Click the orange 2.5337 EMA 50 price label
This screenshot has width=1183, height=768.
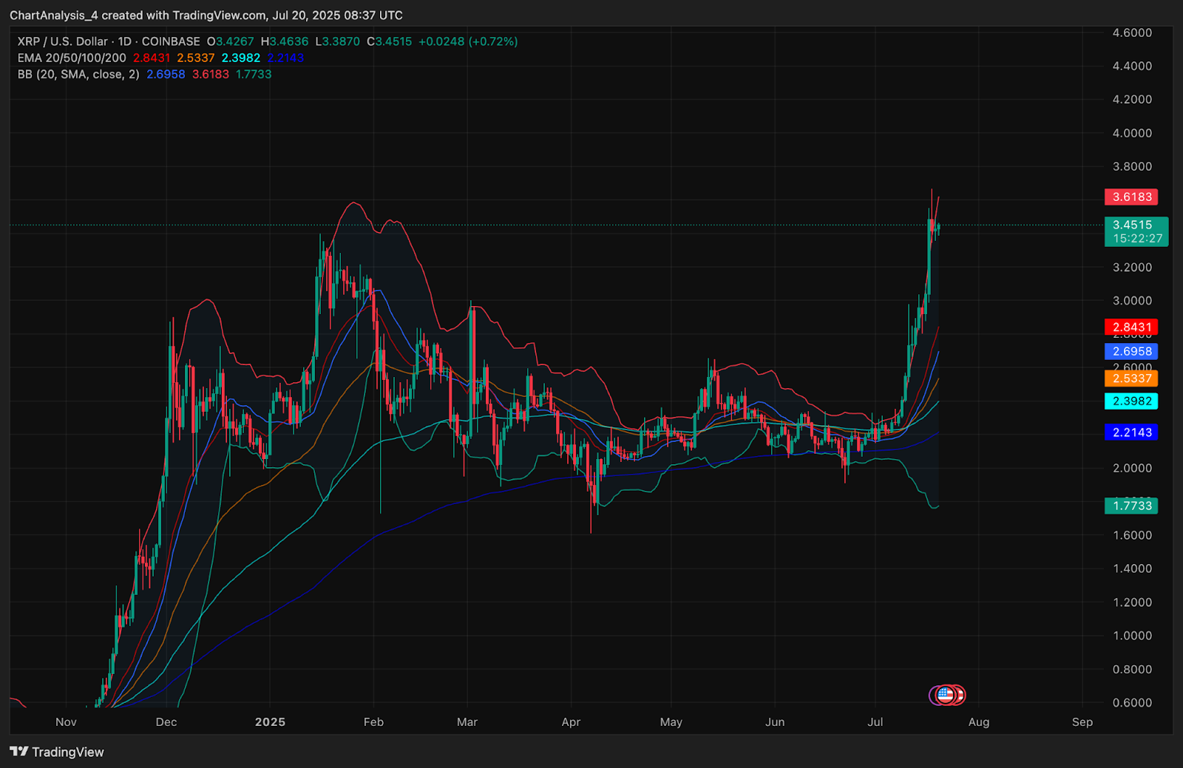(1131, 378)
